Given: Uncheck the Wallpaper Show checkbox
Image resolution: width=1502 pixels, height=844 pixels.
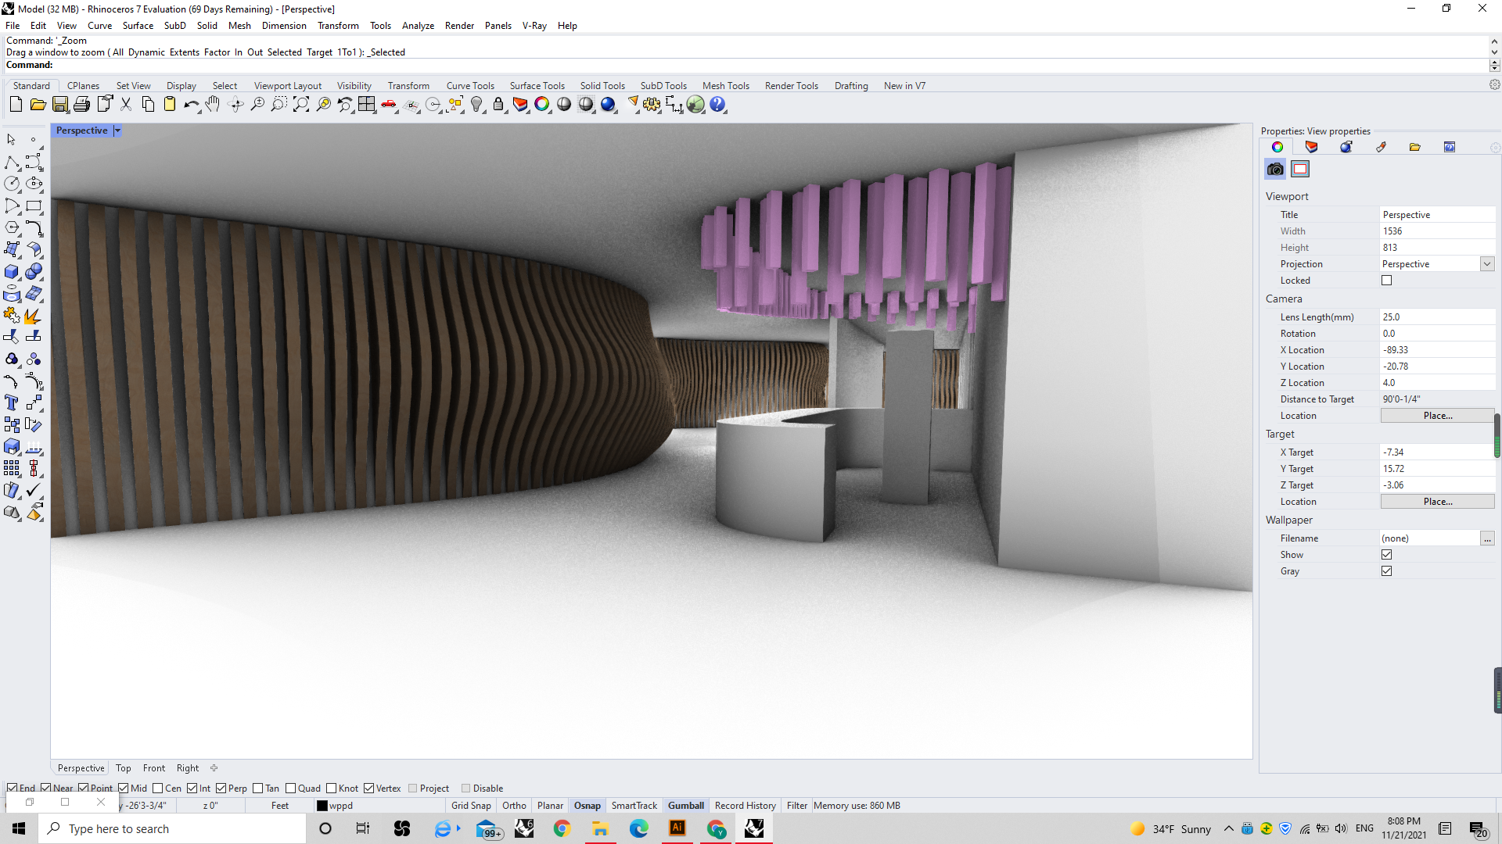Looking at the screenshot, I should (x=1387, y=555).
